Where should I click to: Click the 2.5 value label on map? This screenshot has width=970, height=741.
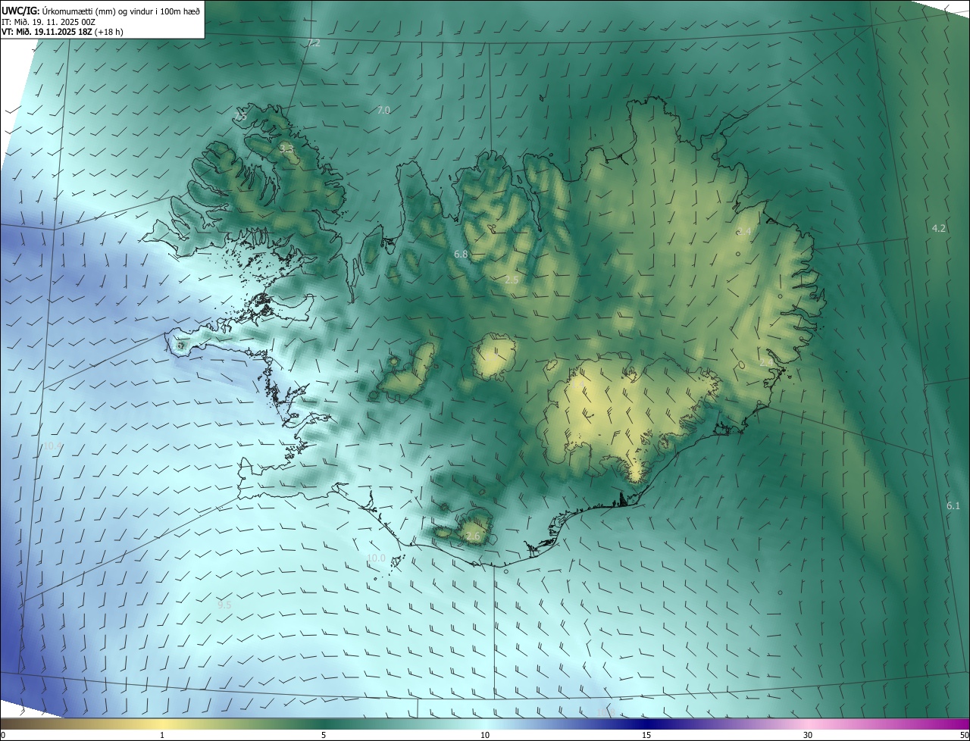[x=512, y=280]
